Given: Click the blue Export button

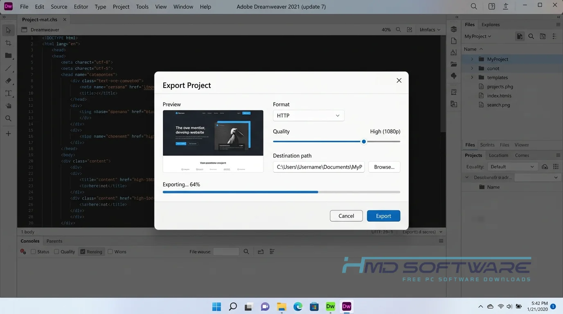Looking at the screenshot, I should tap(383, 216).
